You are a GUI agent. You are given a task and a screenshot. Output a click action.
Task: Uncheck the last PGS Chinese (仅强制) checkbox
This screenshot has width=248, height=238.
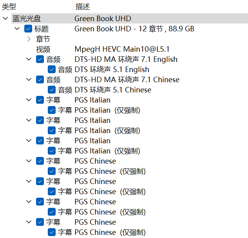(x=52, y=232)
